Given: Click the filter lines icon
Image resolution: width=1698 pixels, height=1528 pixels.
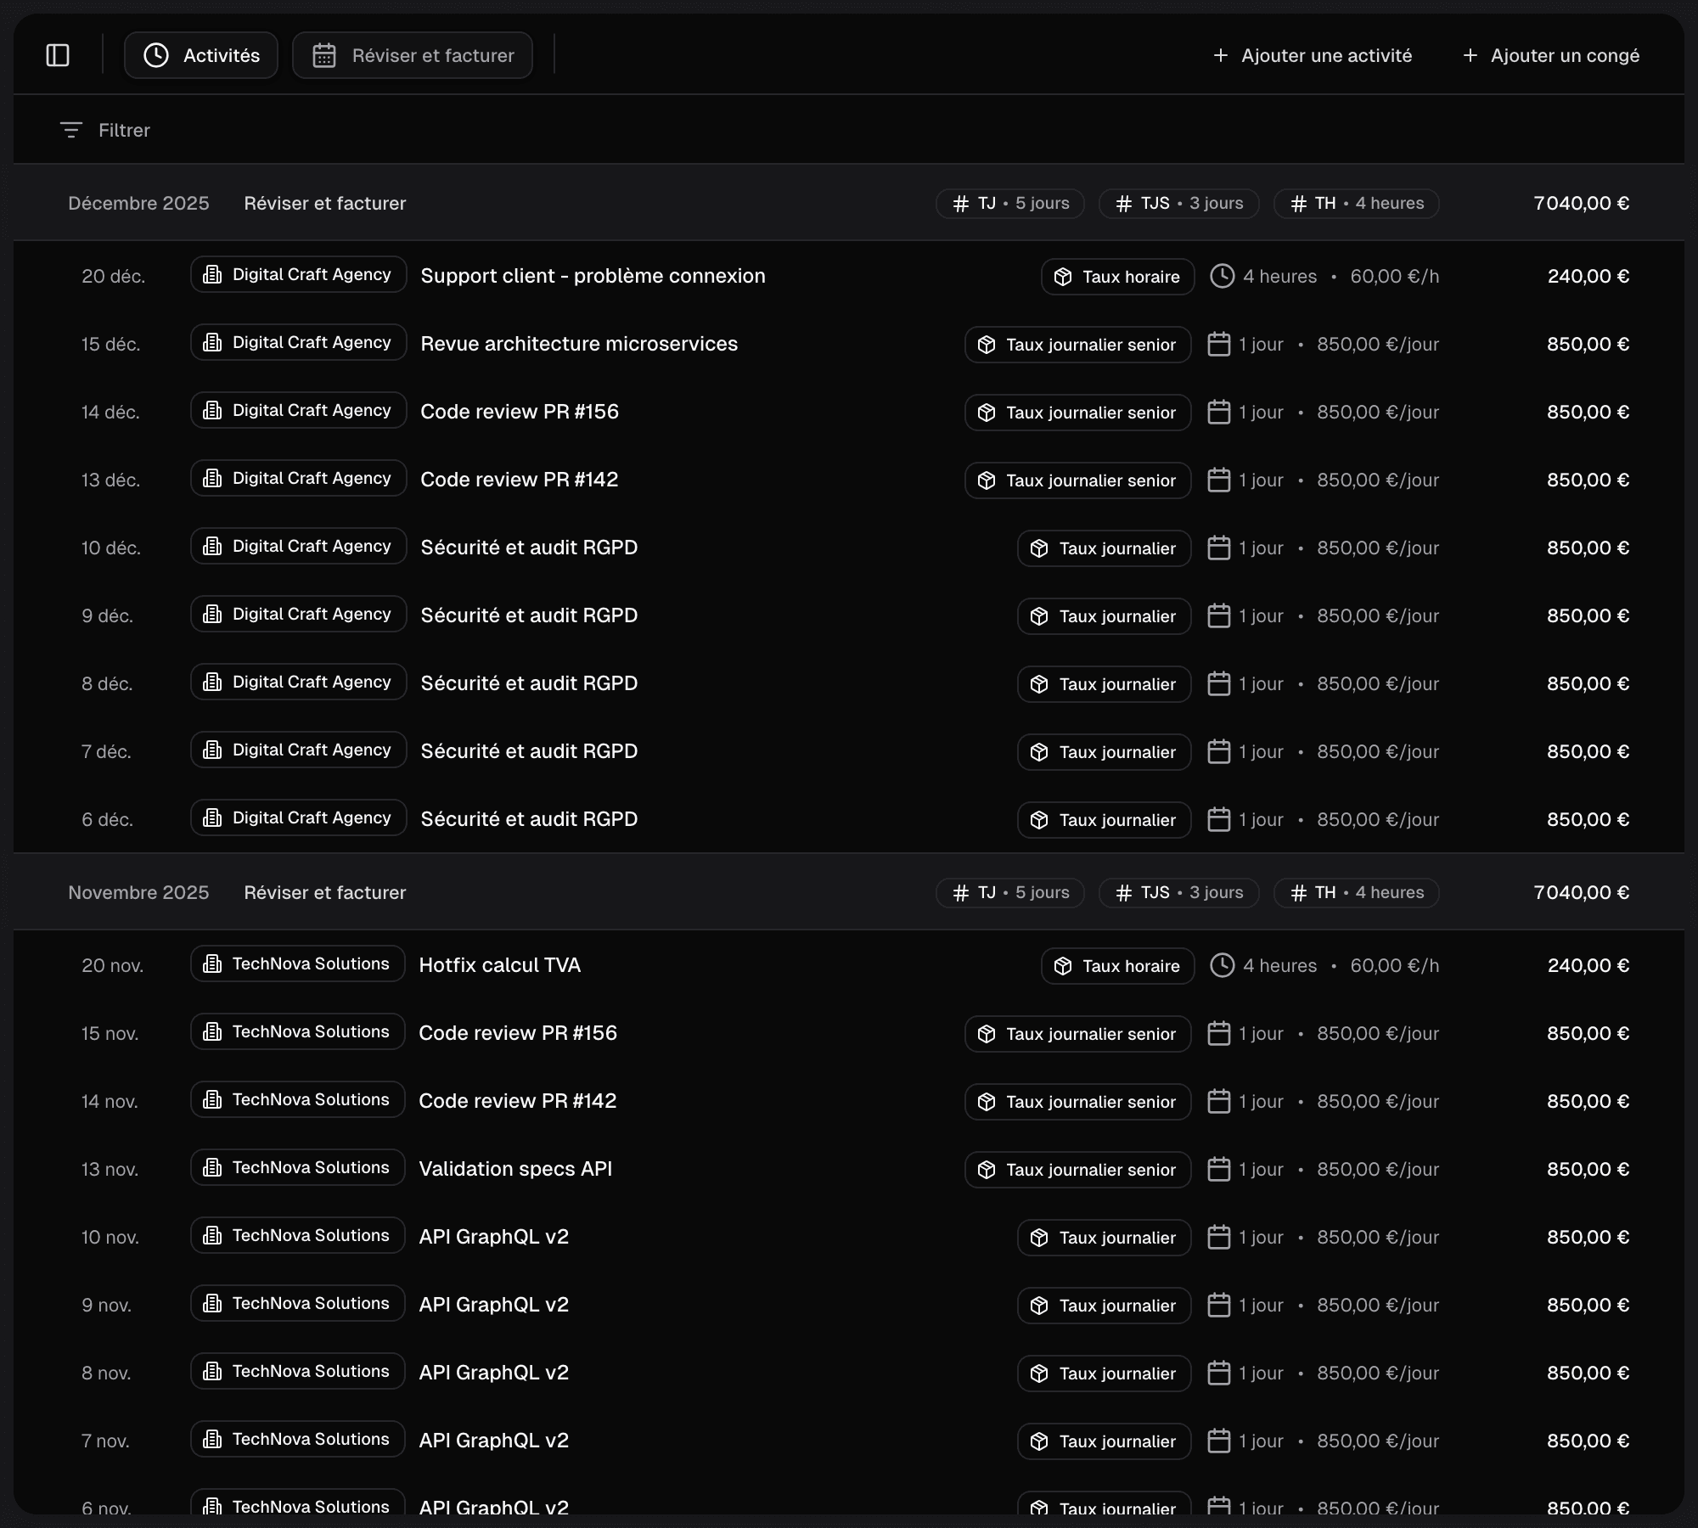Looking at the screenshot, I should (71, 130).
